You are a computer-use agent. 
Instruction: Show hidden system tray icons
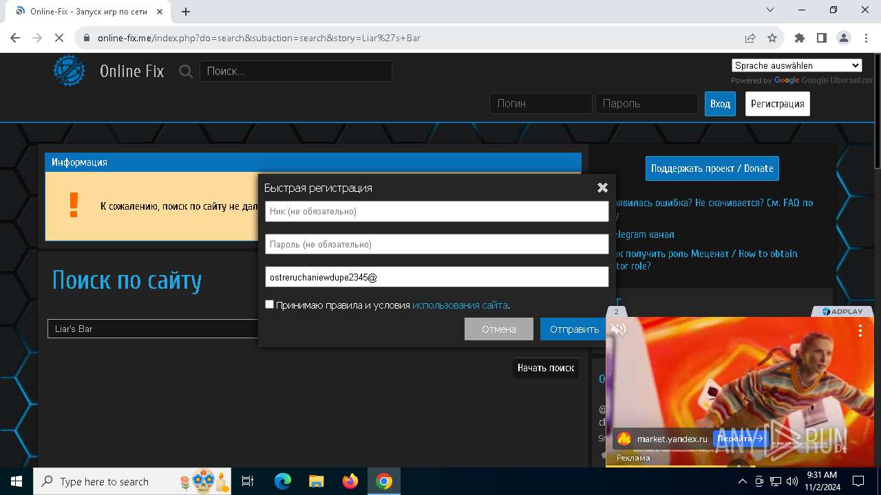(x=743, y=481)
